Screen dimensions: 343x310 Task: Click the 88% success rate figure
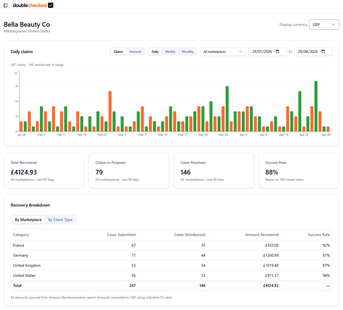click(272, 172)
